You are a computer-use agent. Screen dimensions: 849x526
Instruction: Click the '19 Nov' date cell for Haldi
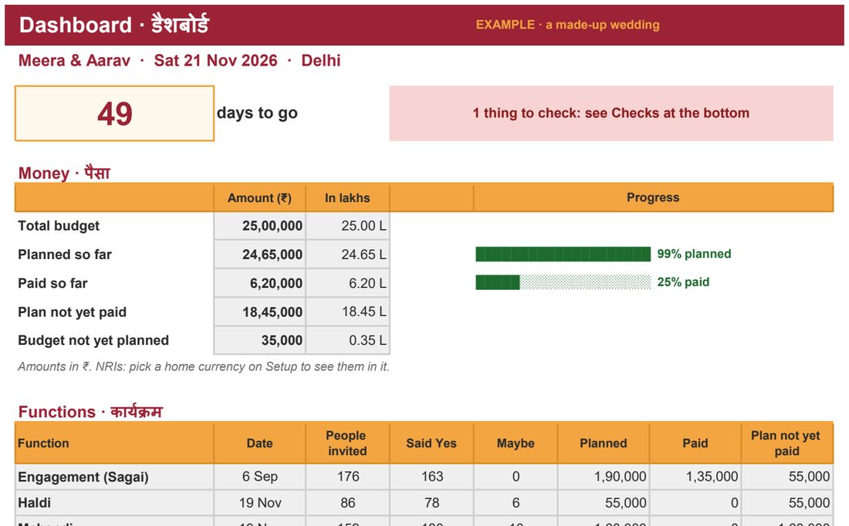coord(259,503)
